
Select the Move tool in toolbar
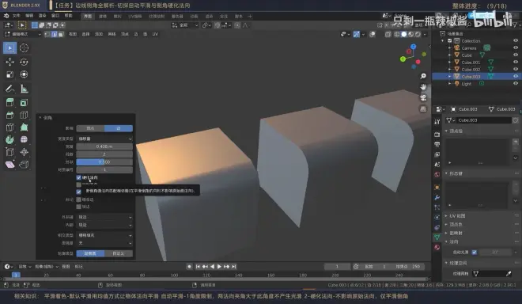[x=9, y=62]
